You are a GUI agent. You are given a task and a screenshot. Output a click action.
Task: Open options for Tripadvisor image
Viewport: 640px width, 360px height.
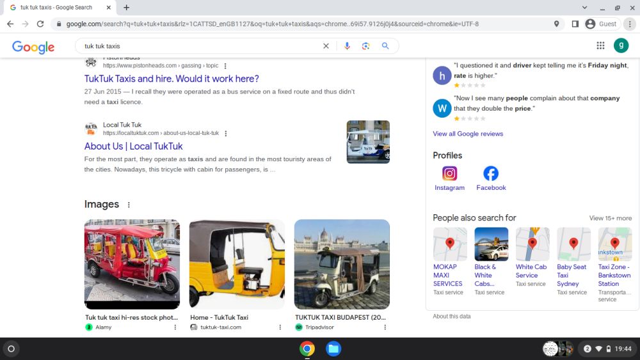[x=385, y=327]
